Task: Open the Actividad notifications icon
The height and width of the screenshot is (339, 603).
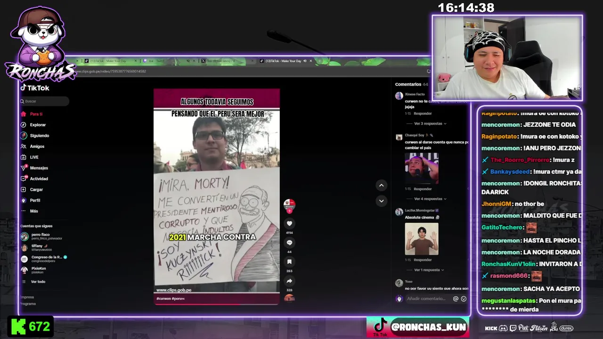Action: click(24, 178)
